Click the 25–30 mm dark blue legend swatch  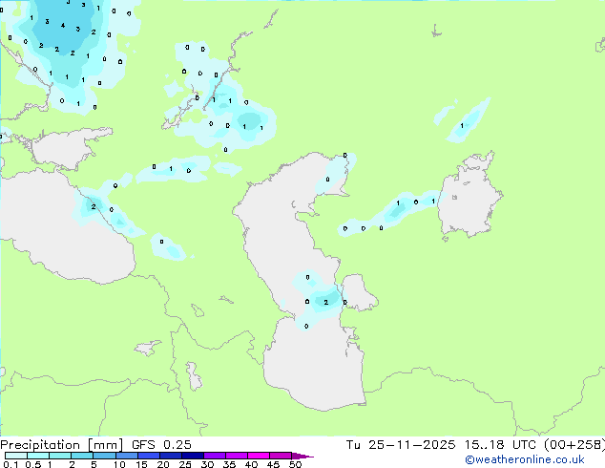(x=193, y=456)
